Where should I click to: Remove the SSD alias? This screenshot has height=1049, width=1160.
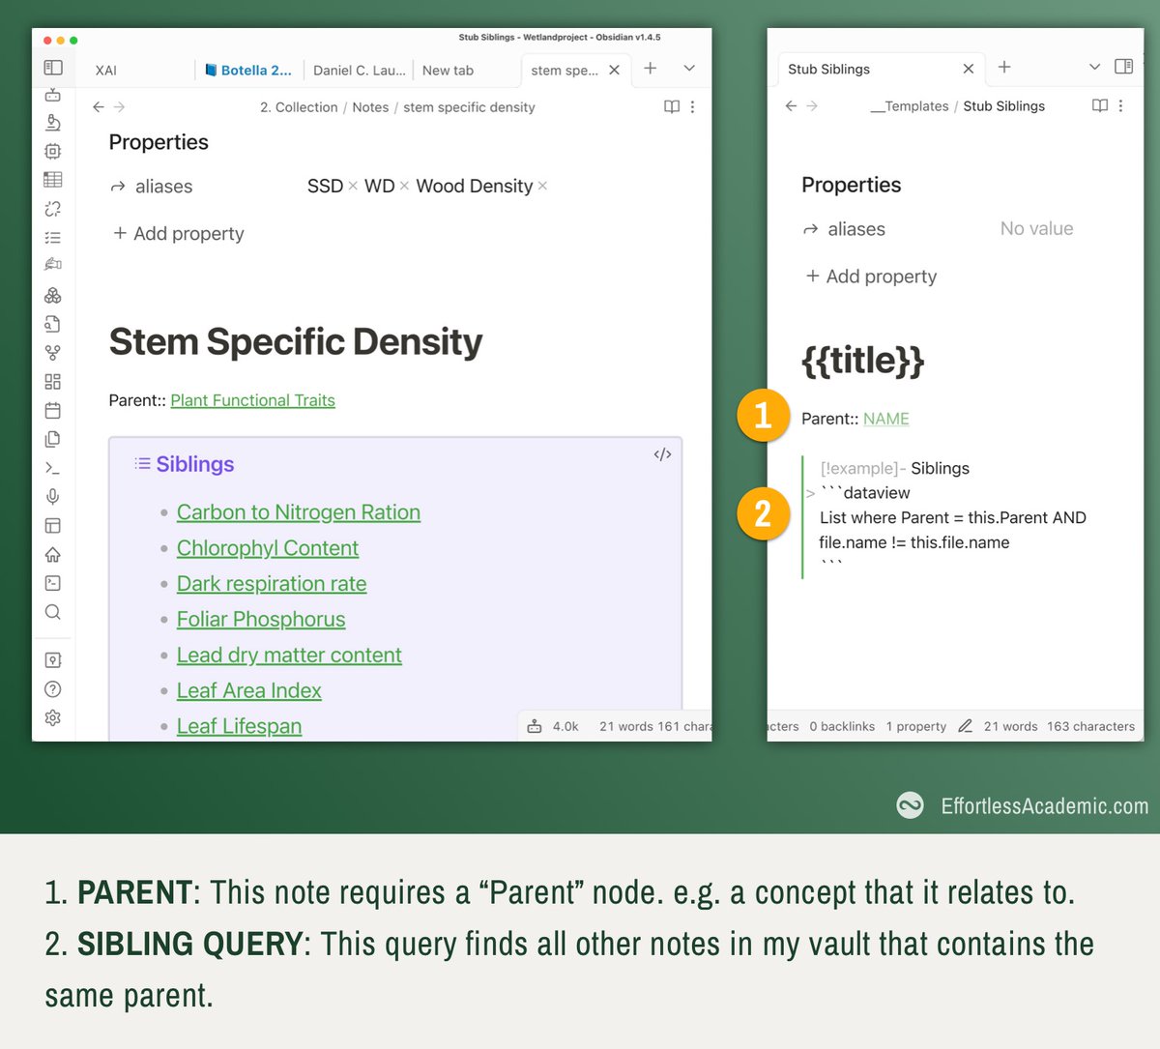[x=353, y=186]
